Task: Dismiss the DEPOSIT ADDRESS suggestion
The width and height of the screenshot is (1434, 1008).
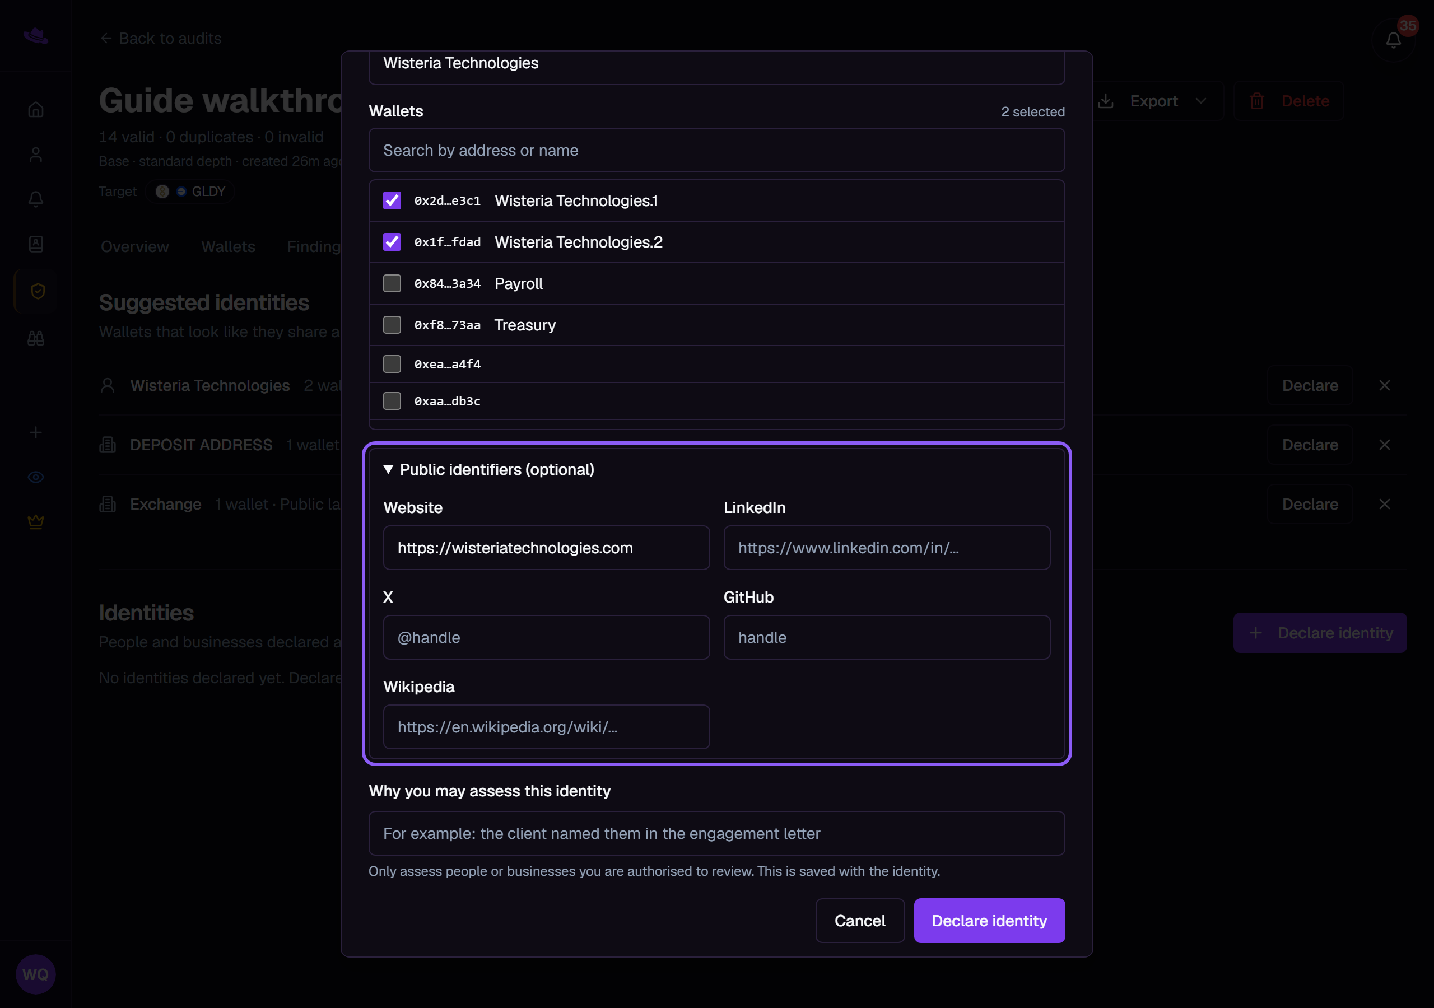Action: tap(1385, 445)
